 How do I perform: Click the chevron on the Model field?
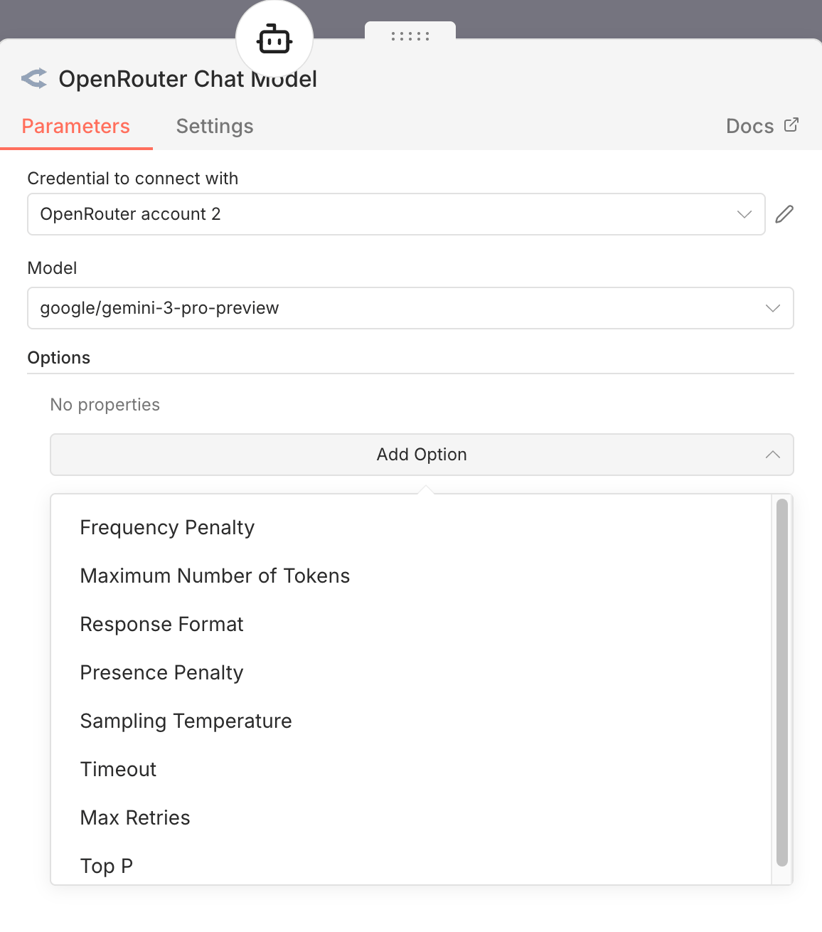coord(772,308)
